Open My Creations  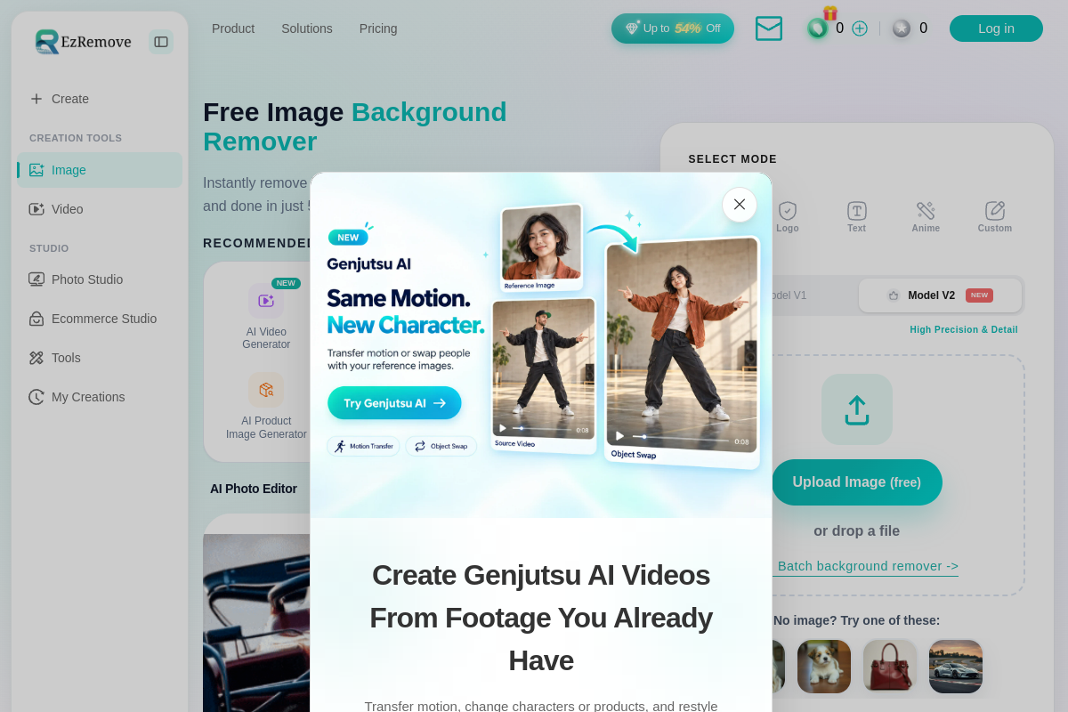100,397
